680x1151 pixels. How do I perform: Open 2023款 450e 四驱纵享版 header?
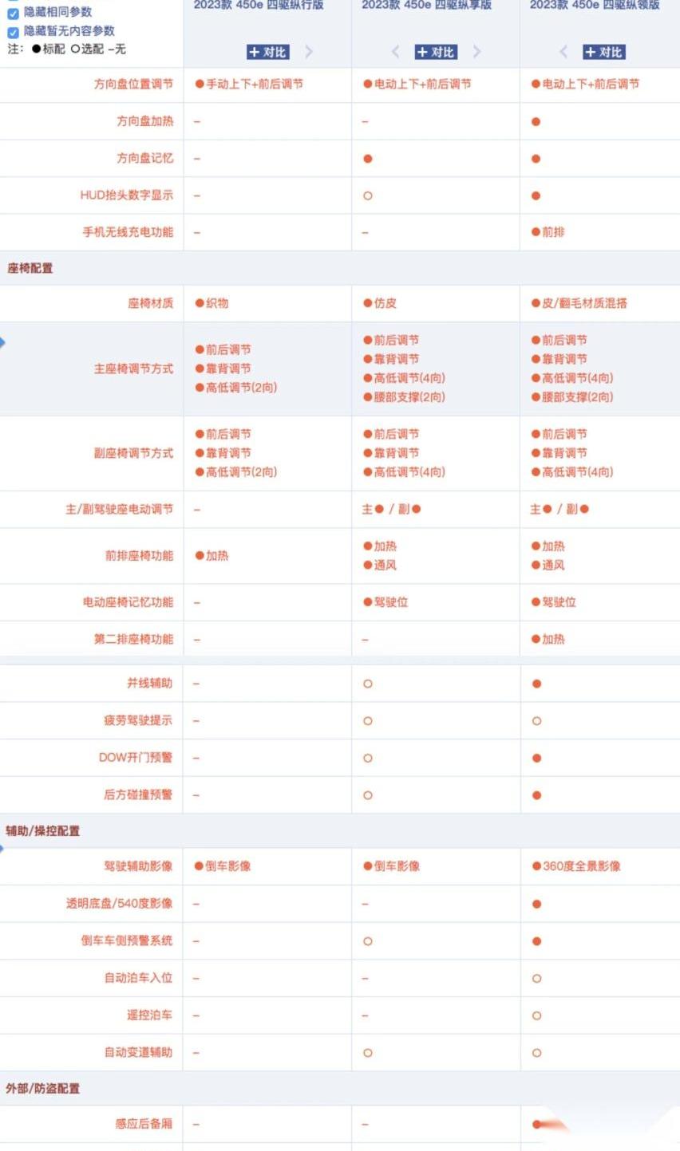pyautogui.click(x=427, y=5)
